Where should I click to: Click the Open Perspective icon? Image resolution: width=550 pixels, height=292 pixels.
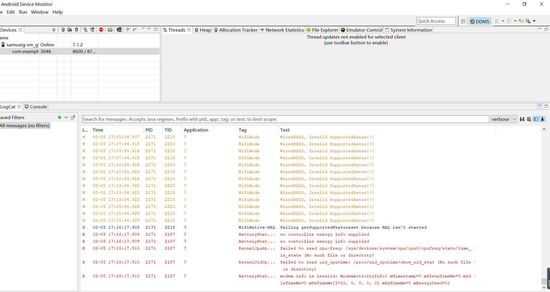[x=463, y=21]
